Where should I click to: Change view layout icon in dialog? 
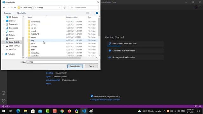(x=88, y=13)
